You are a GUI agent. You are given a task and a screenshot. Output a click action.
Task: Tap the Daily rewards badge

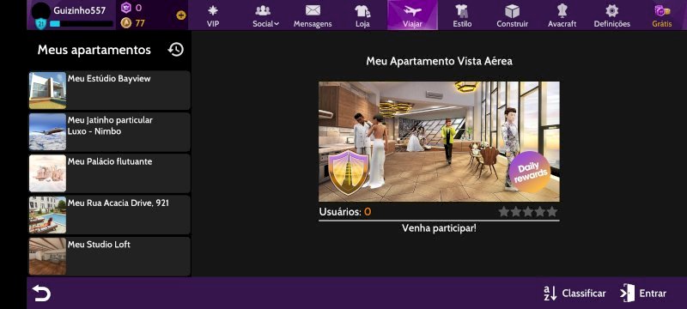pyautogui.click(x=530, y=172)
